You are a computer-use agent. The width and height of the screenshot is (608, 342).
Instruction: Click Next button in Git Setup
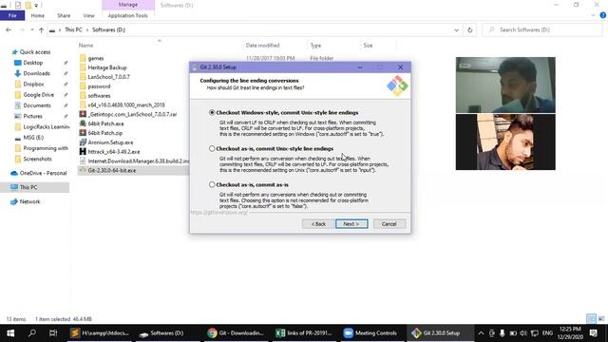(351, 224)
